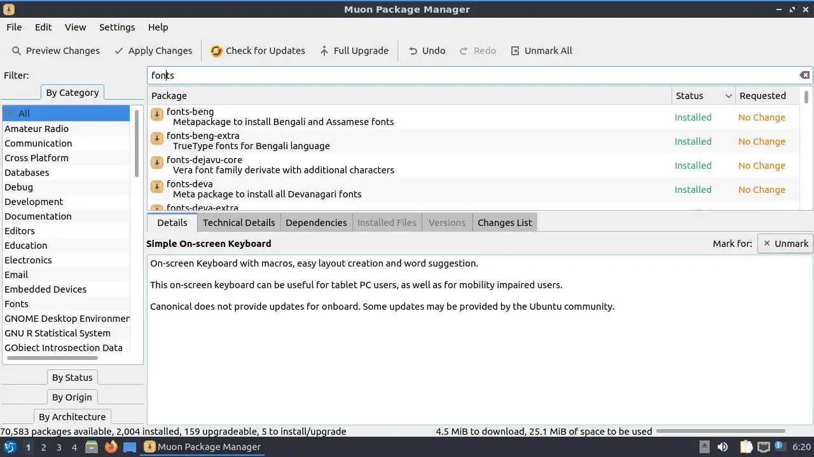Select the Documentation category
This screenshot has width=814, height=457.
[66, 216]
